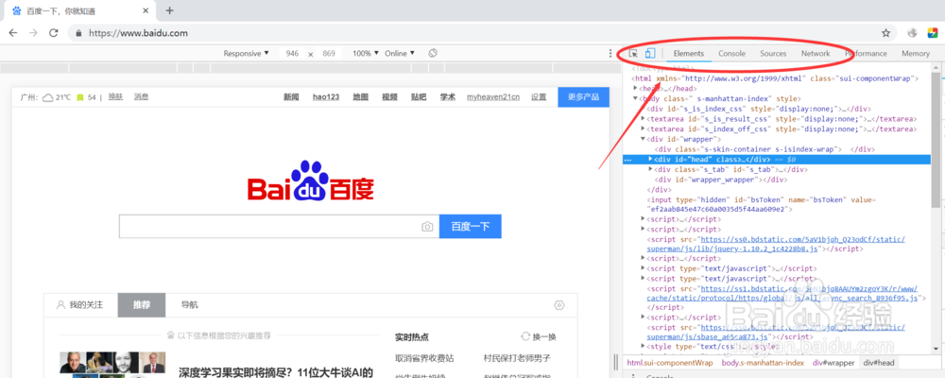Open the myheaven21cn account link
945x378 pixels.
tap(493, 97)
